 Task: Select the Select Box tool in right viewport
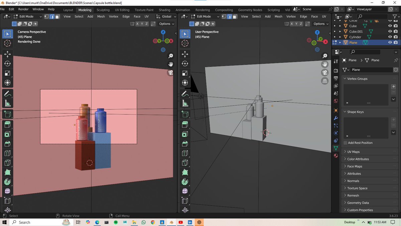185,34
